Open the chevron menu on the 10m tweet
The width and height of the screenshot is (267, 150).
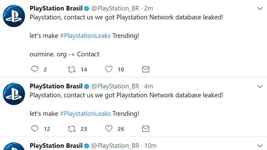click(260, 146)
